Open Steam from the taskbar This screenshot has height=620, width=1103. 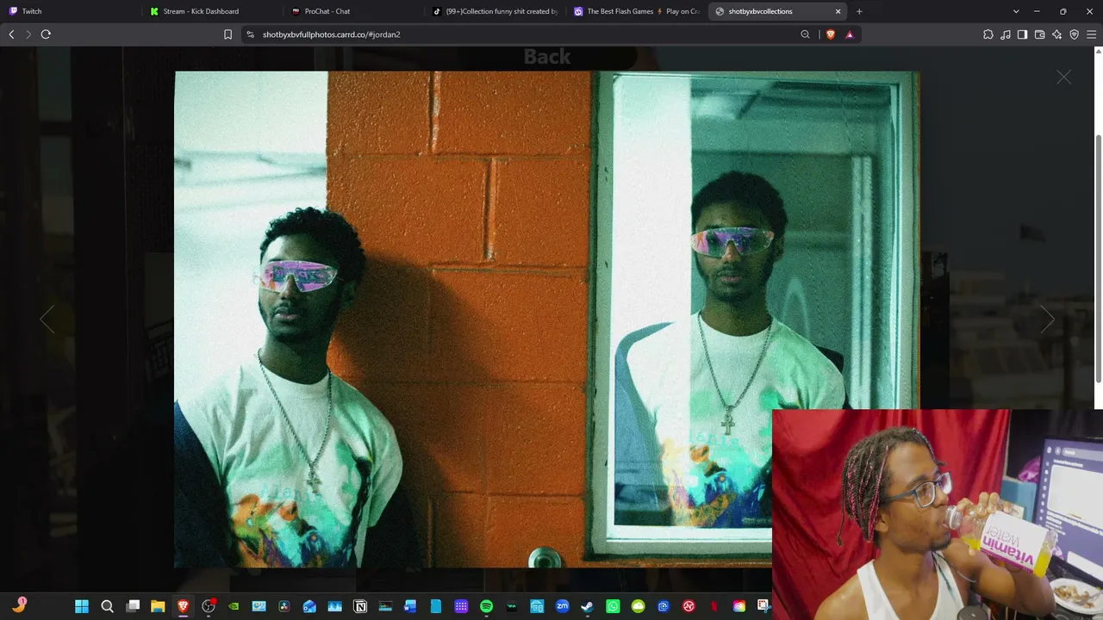(x=588, y=606)
